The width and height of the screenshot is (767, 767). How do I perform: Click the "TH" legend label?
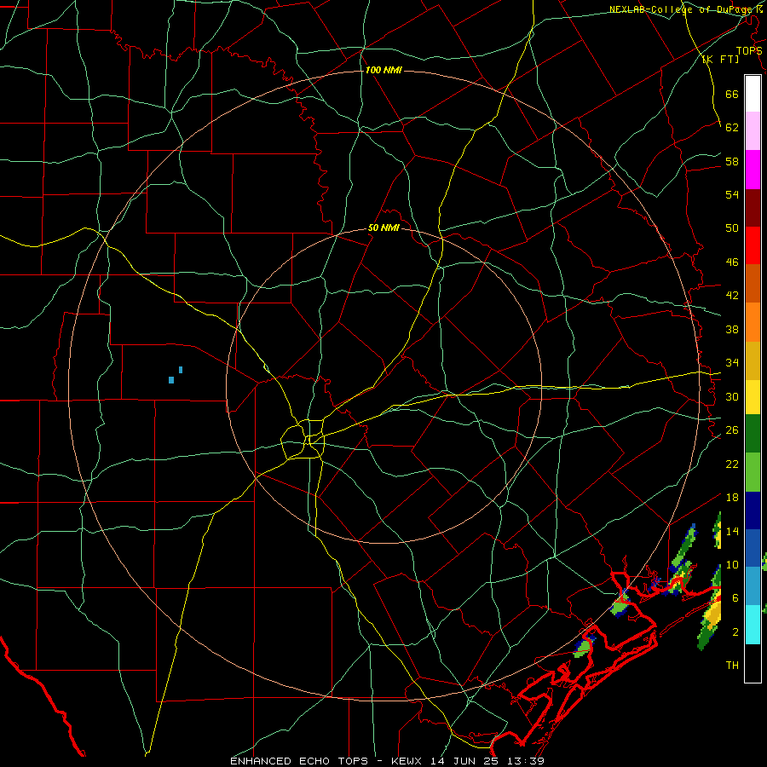click(732, 666)
